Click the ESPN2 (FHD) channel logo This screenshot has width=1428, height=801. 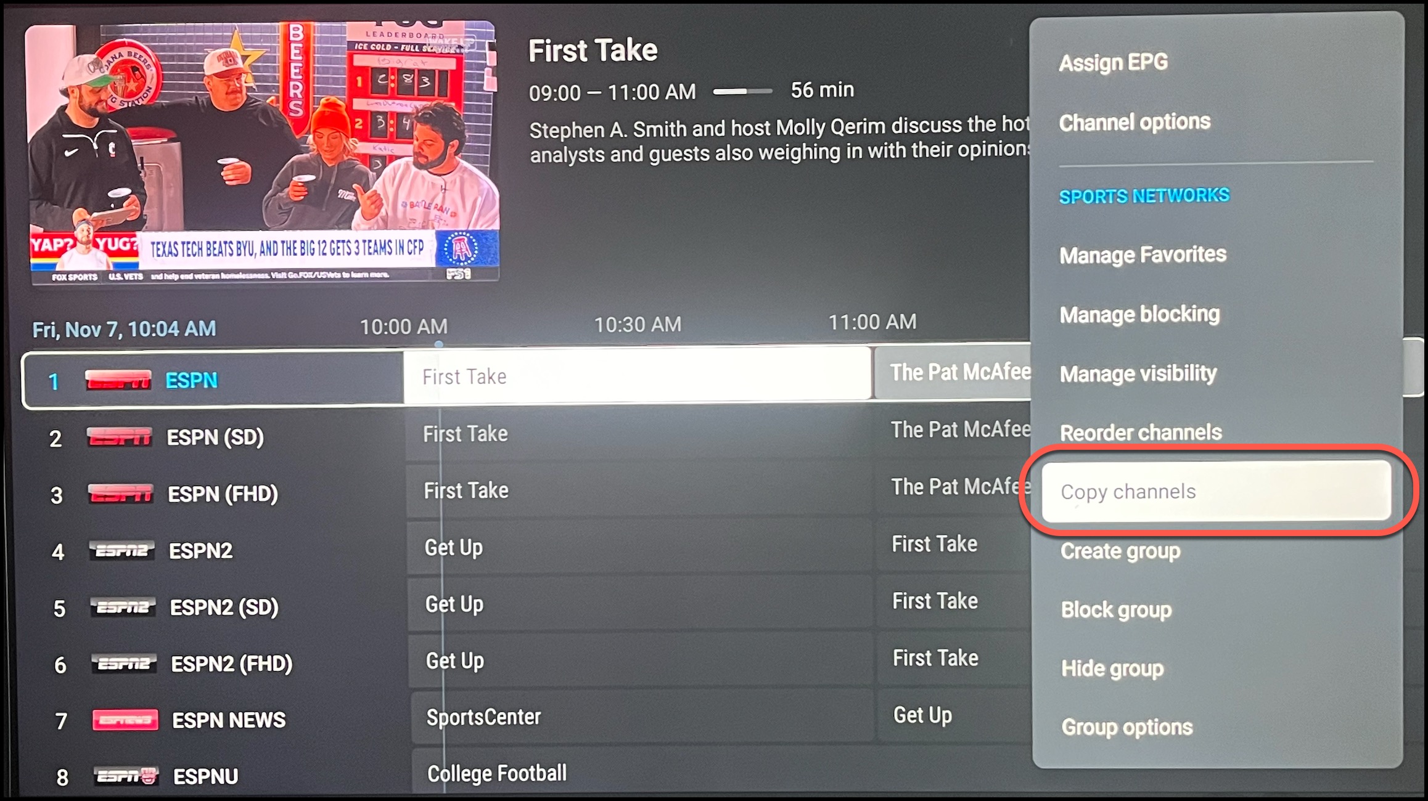pyautogui.click(x=125, y=664)
